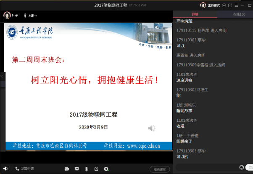Click the 上课中 microphone status indicator
253x174 pixels.
30,15
